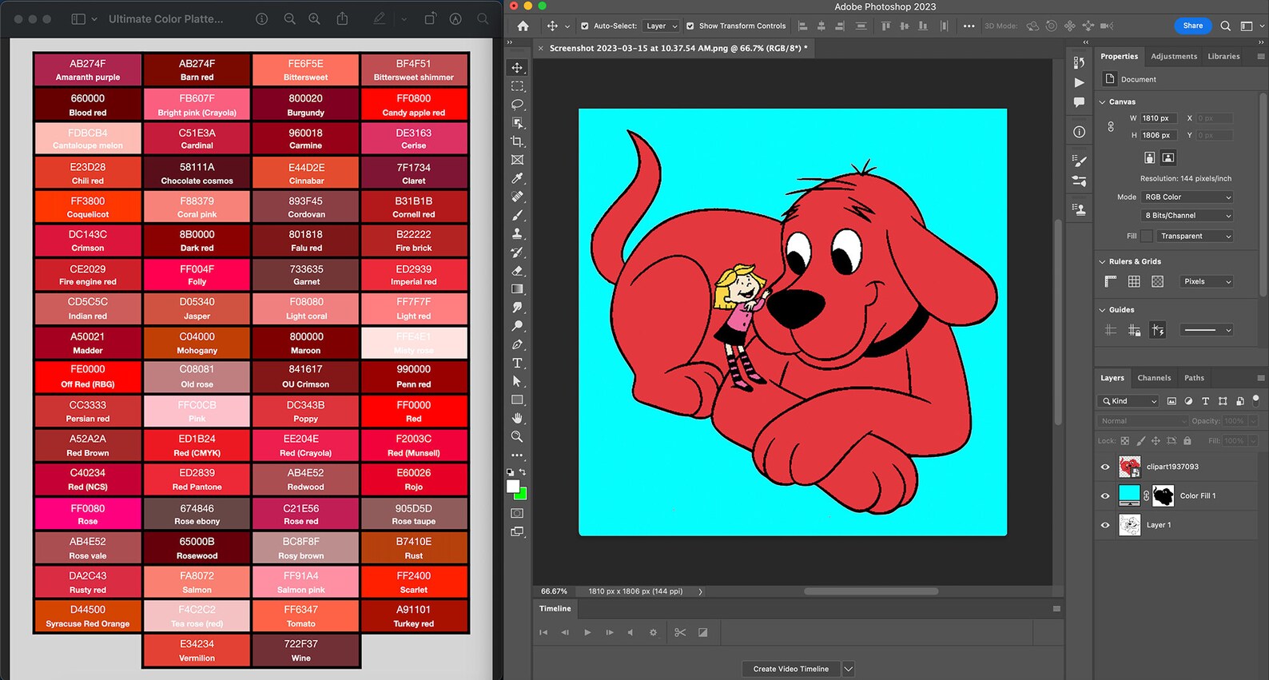
Task: Select the Clone Stamp tool
Action: tap(517, 233)
